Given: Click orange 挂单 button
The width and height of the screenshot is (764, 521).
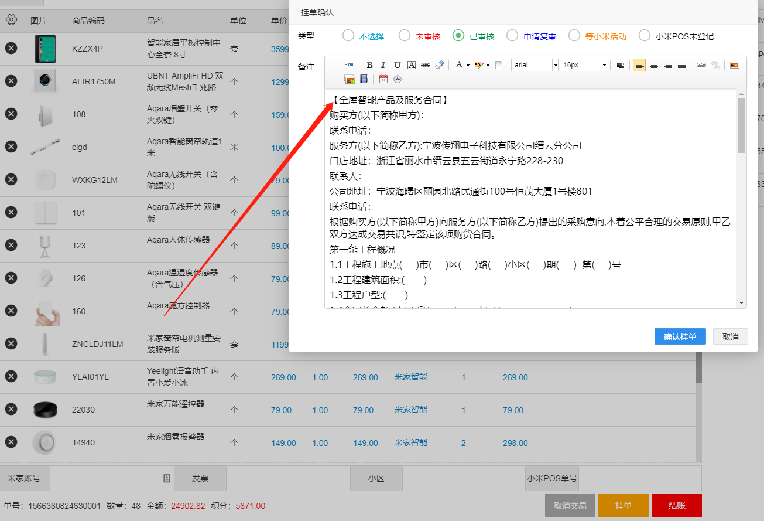Looking at the screenshot, I should [623, 506].
